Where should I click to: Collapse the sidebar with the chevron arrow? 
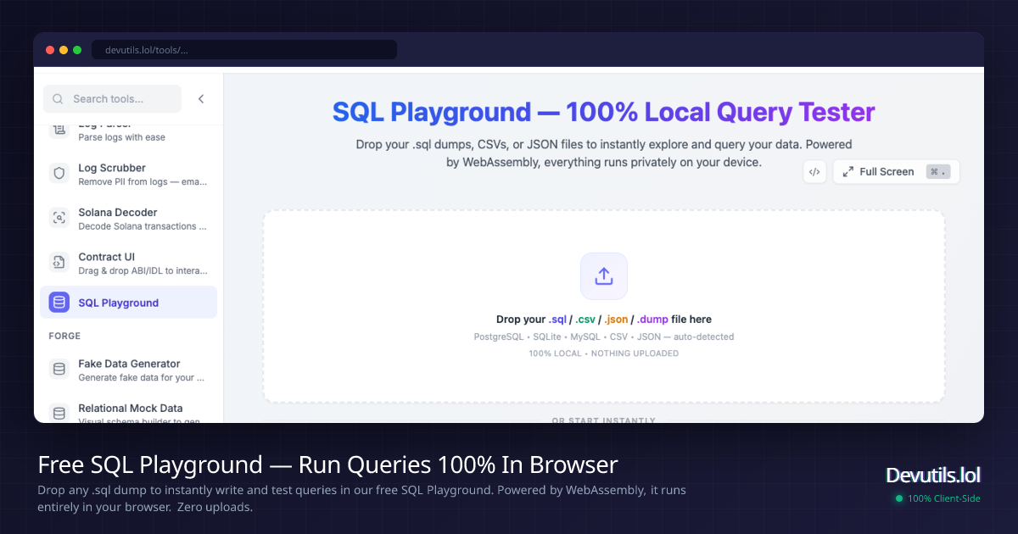click(x=201, y=99)
